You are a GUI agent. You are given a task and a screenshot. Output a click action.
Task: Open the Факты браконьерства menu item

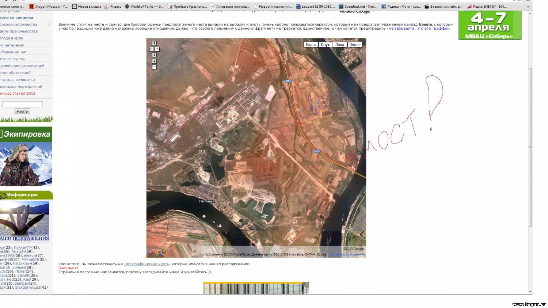19,31
